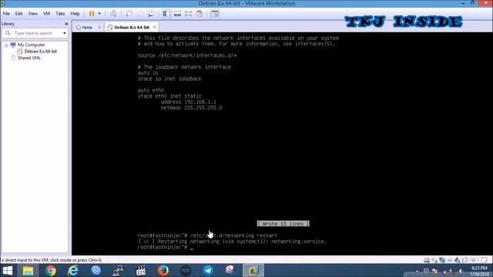Click the console view toolbar icon
Viewport: 493px width, 277px height.
coord(215,14)
